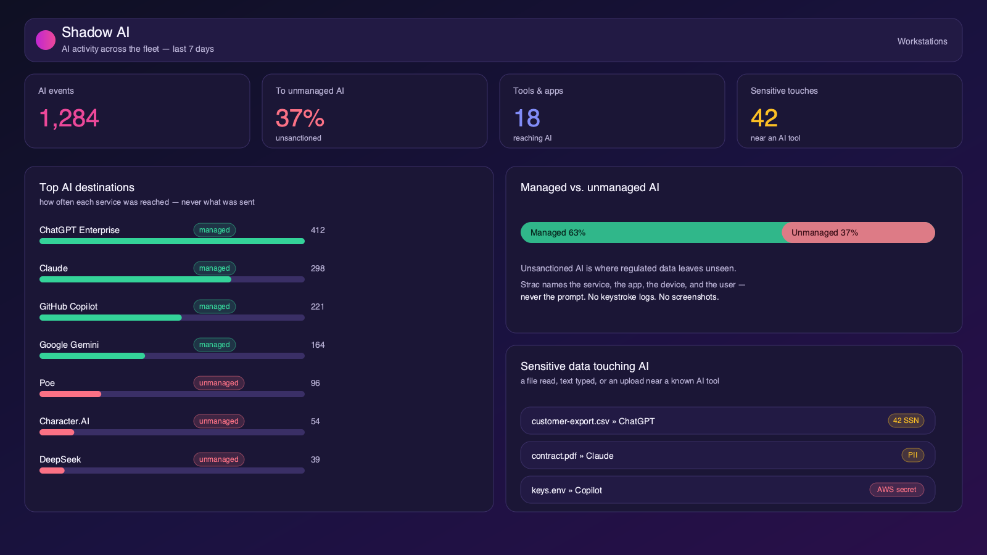Screen dimensions: 987x555
Task: Click the Claude usage bar
Action: pos(172,279)
